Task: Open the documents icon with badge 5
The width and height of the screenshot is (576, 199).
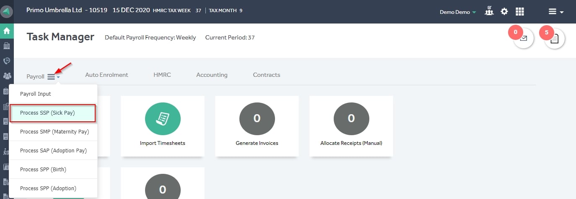Action: point(555,39)
